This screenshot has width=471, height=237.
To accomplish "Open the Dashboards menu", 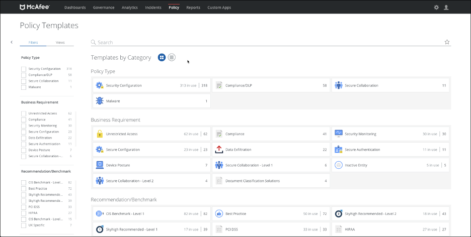I will [75, 8].
